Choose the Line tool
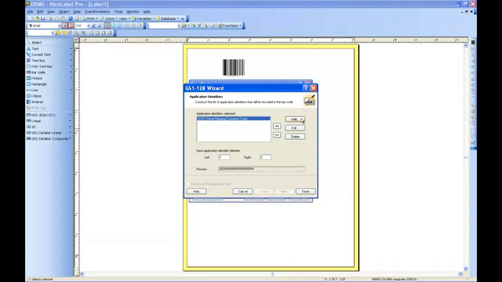This screenshot has height=282, width=502. point(32,90)
